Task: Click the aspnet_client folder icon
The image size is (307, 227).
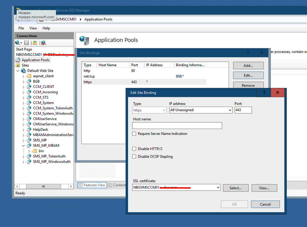Action: [29, 76]
